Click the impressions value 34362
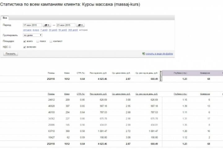Screen dimensions: 223x149 point(51,119)
